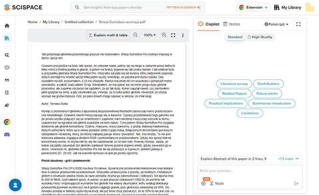
Task: Click the Copilot chat icon
Action: coord(200,24)
